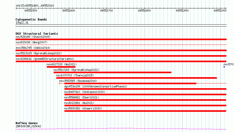The image size is (234, 132).
Task: Click the chr15:64551460..64552014 coordinate label
Action: 35,6
